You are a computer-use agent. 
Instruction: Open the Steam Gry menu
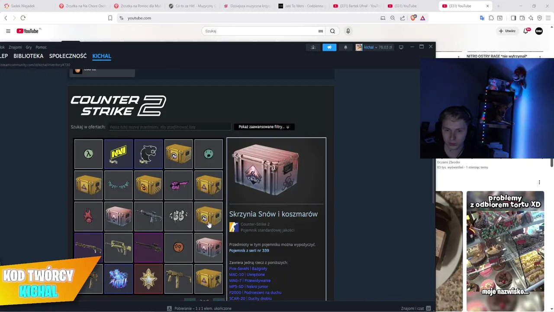pos(29,47)
